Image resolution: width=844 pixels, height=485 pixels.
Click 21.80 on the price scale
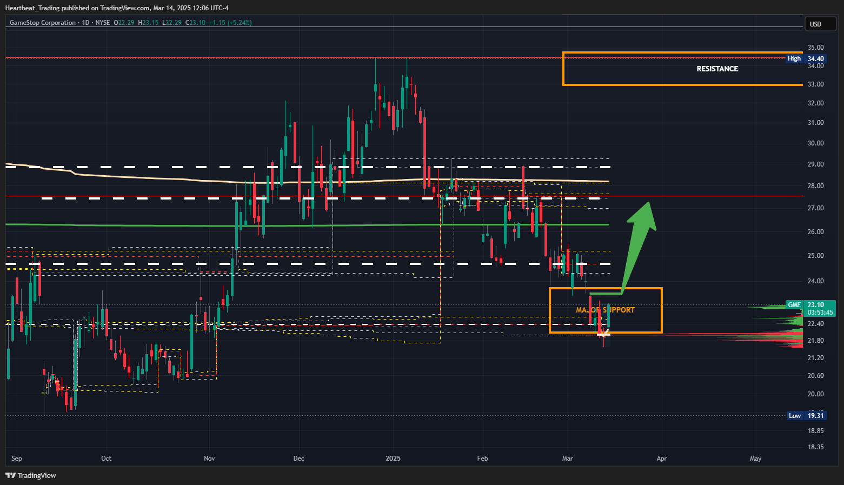[x=815, y=341]
